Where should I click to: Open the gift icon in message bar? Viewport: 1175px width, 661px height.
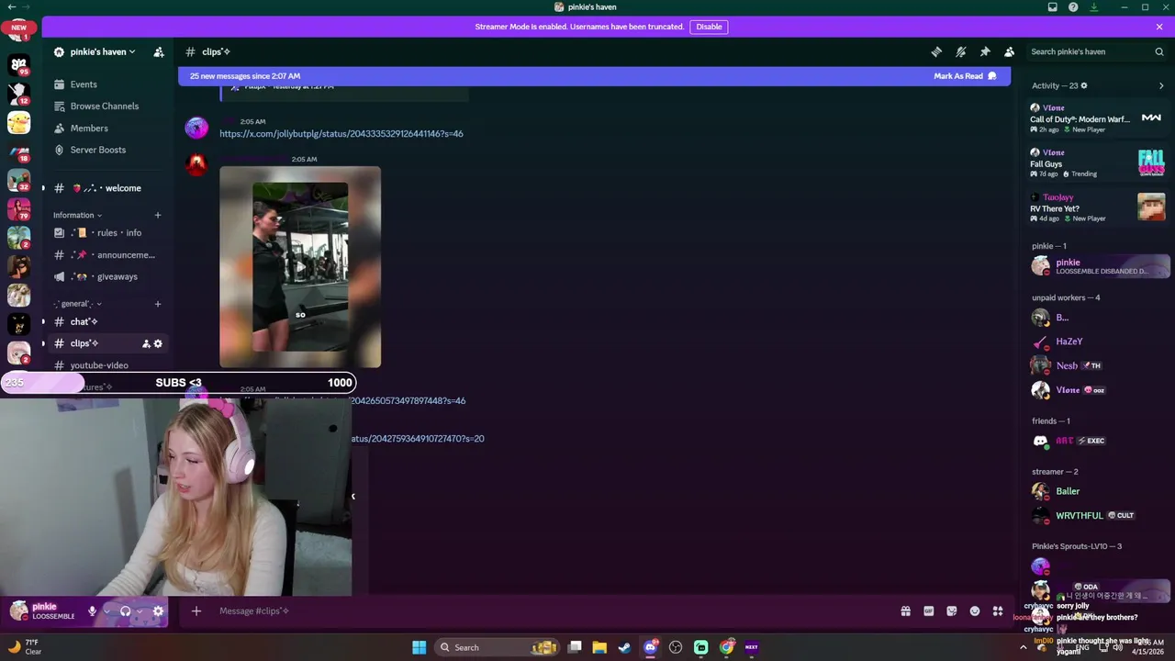[905, 611]
